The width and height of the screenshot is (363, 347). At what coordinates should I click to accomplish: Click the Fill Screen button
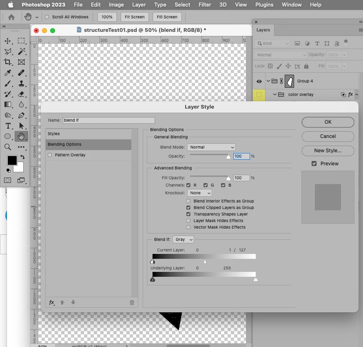[x=167, y=17]
